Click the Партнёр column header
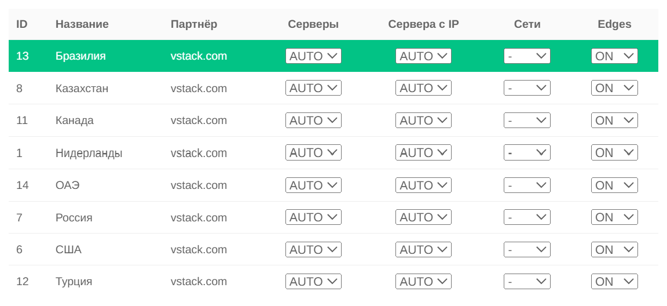The image size is (667, 306). point(193,24)
